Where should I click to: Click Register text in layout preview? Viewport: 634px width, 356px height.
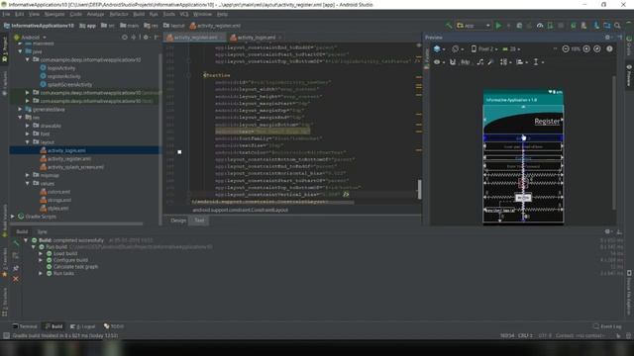(x=547, y=121)
